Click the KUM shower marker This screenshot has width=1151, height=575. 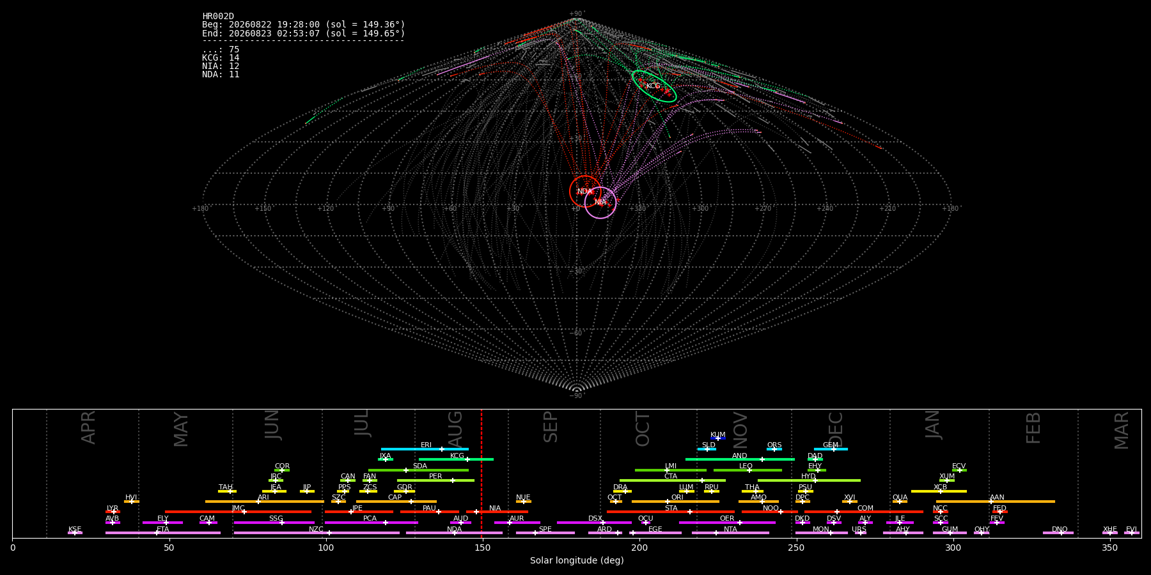click(x=718, y=438)
